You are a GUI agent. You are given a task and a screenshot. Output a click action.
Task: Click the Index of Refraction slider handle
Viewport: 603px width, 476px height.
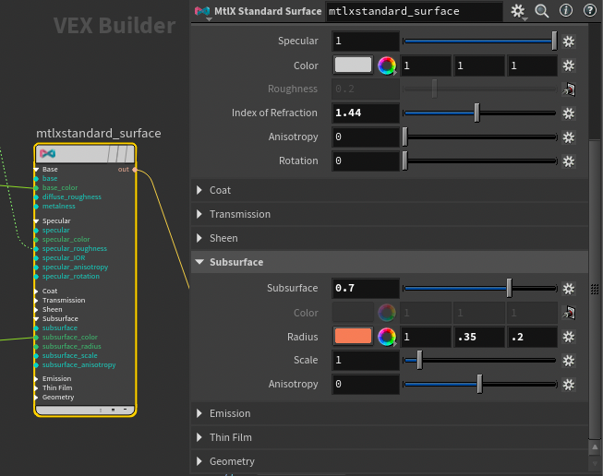click(476, 113)
